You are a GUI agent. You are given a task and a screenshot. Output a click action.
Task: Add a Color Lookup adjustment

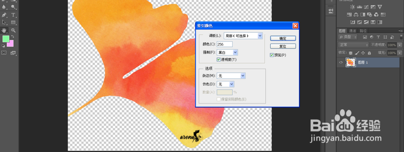coord(383,15)
